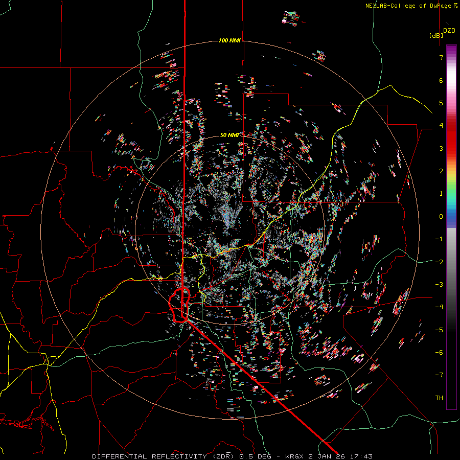Click the 0 legend value
The width and height of the screenshot is (460, 460).
coord(441,217)
